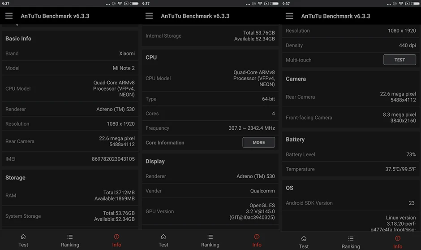
Task: Tap Test home icon in left screen
Action: [x=23, y=237]
